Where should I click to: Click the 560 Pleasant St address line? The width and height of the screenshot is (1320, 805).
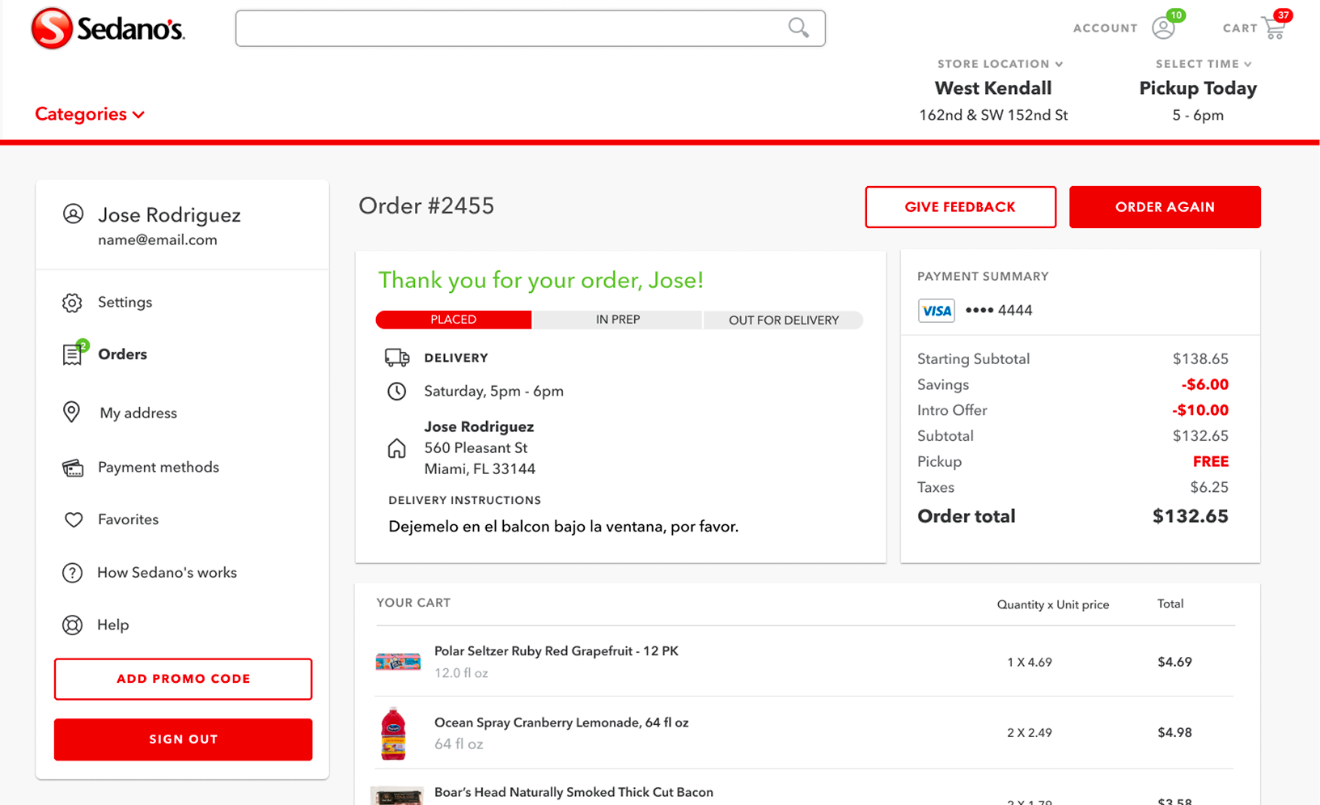(476, 448)
